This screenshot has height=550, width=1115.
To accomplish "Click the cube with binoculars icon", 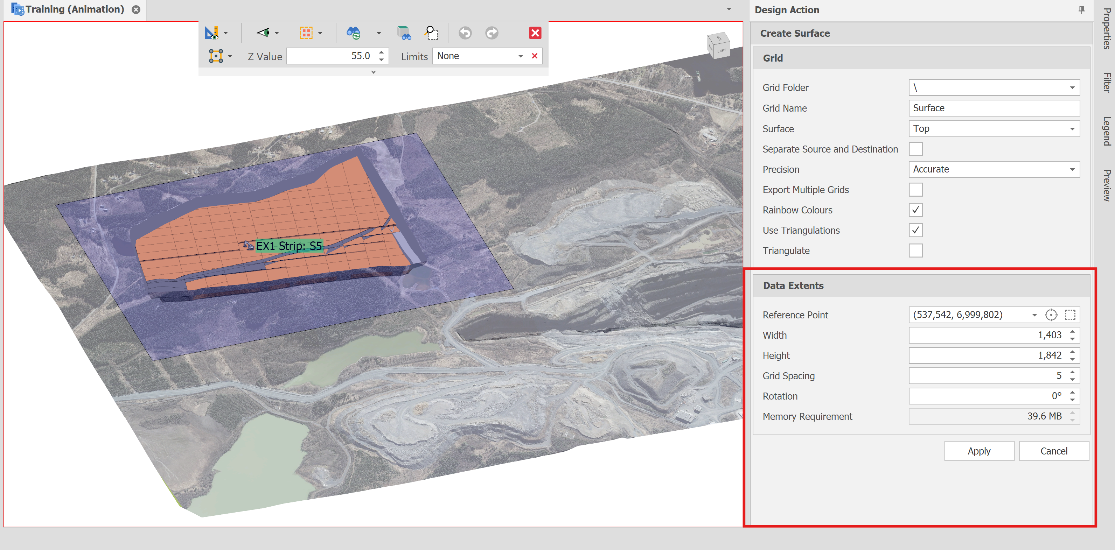I will 404,33.
